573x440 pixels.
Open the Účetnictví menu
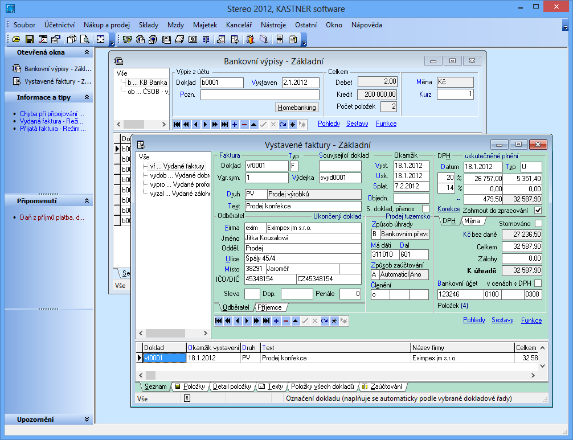(59, 25)
